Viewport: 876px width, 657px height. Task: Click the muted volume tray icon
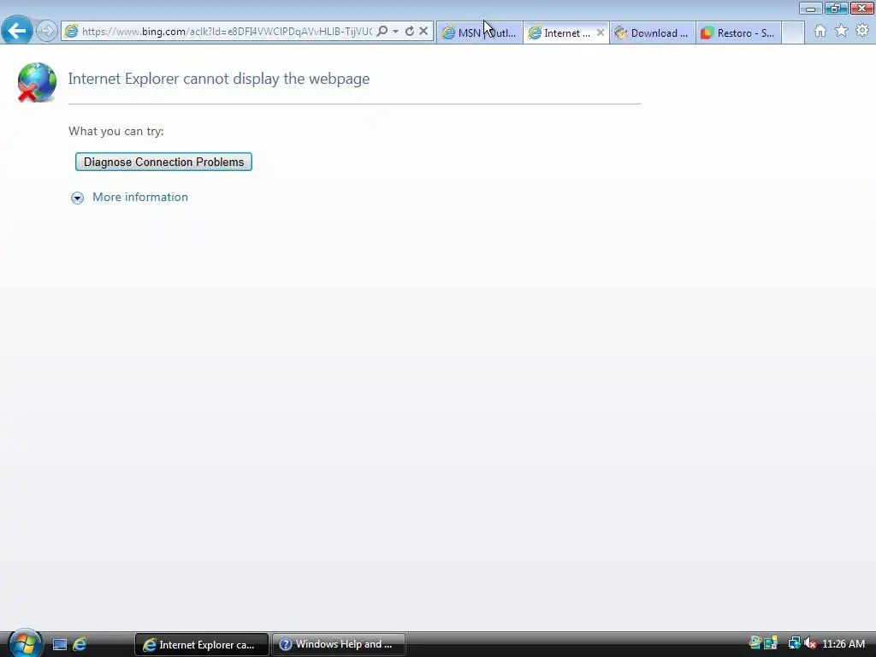pyautogui.click(x=810, y=644)
